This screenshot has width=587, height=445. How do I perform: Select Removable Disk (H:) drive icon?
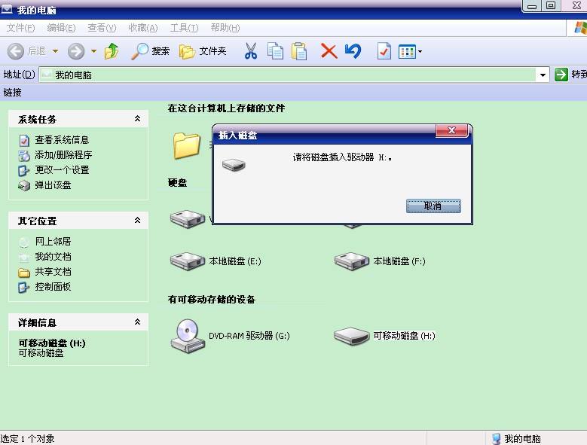point(352,336)
